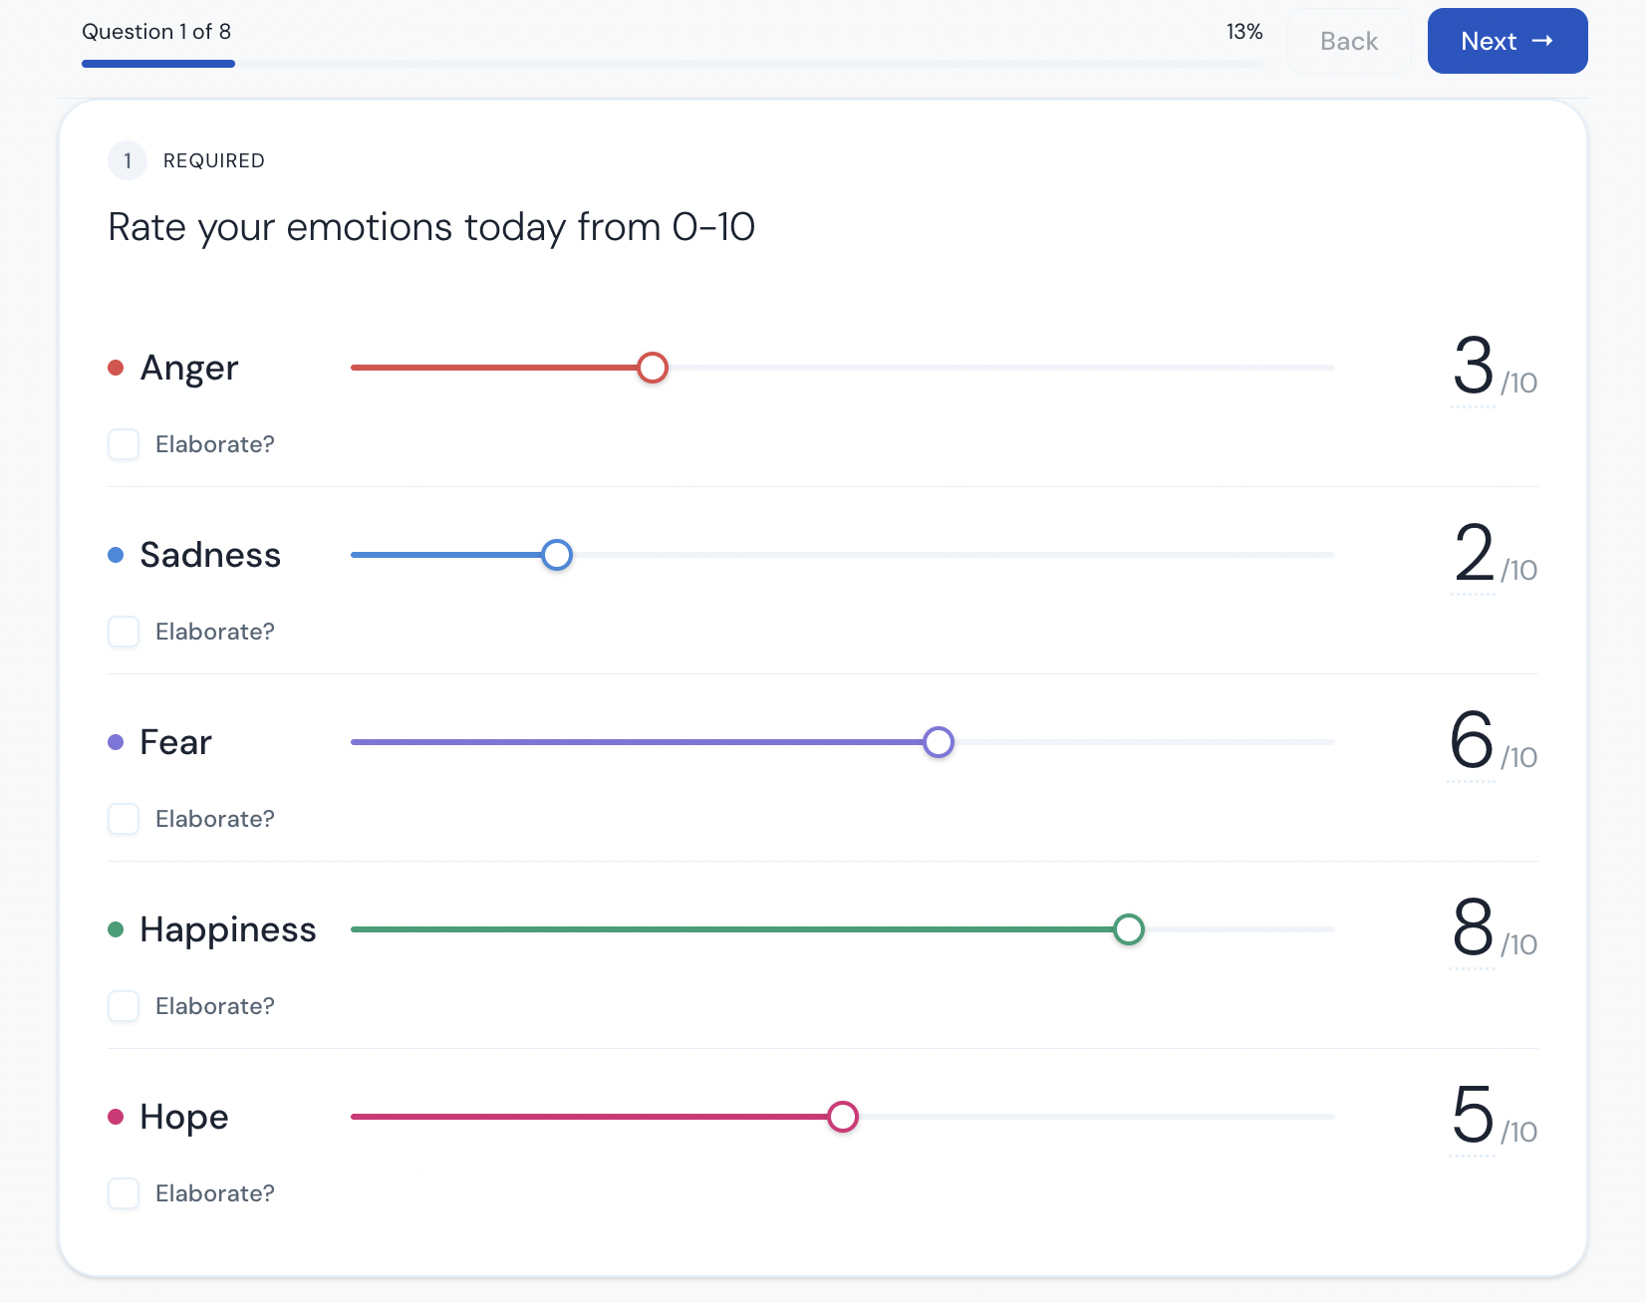Tick the Elaborate checkbox under Anger
The height and width of the screenshot is (1303, 1646).
pos(124,444)
